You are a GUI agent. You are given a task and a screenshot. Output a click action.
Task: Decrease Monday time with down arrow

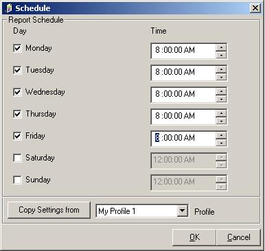[x=221, y=55]
